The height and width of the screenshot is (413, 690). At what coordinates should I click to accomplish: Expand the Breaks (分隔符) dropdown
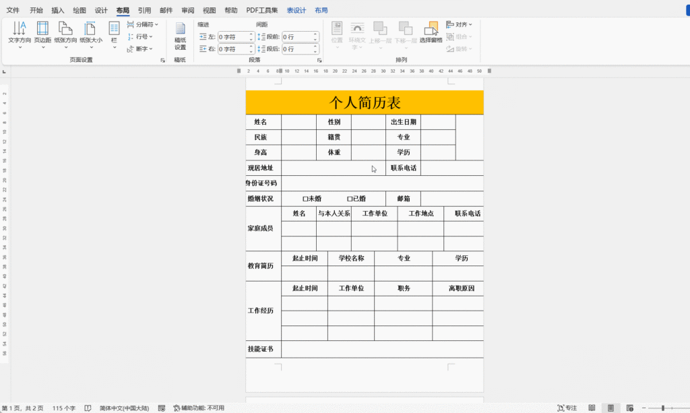click(x=143, y=25)
